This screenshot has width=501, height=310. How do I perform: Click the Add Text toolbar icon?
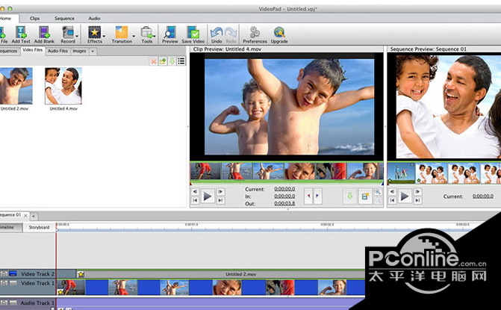coord(21,32)
